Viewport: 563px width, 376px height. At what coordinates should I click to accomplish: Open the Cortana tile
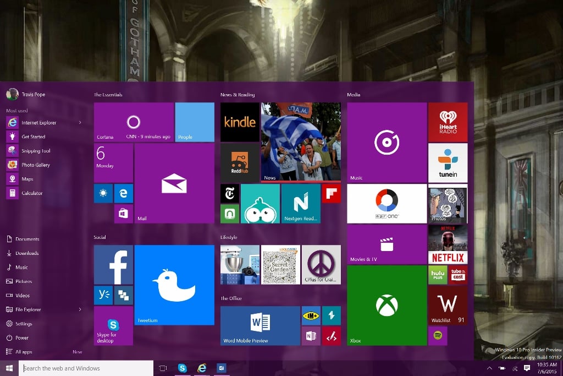[x=134, y=122]
